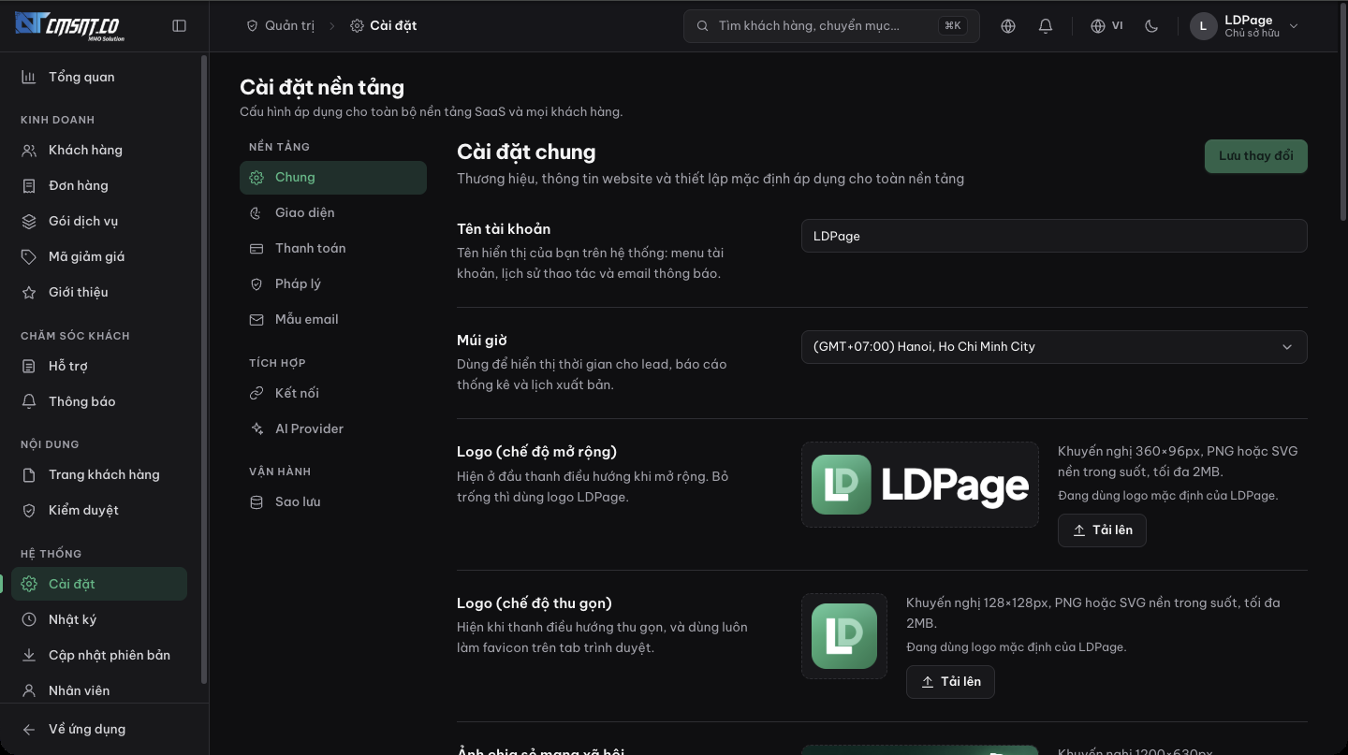Open the LDPage account menu
This screenshot has height=755, width=1348.
pos(1245,26)
